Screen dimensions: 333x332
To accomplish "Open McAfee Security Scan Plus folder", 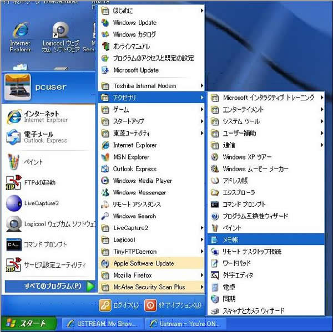I will [151, 287].
